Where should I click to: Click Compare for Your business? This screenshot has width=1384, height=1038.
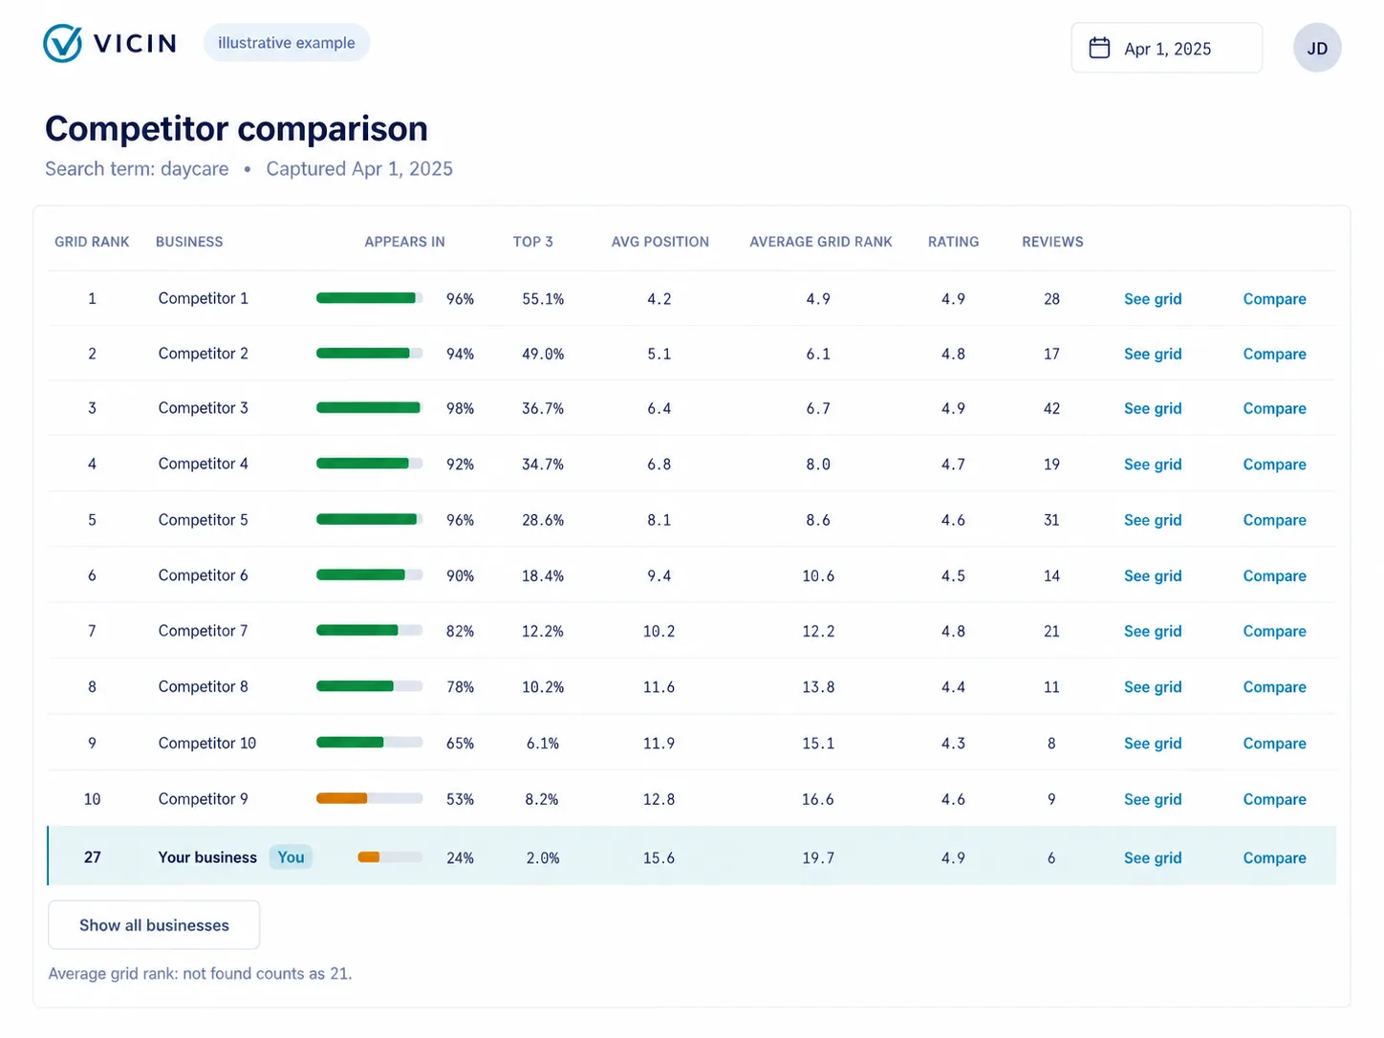tap(1274, 858)
